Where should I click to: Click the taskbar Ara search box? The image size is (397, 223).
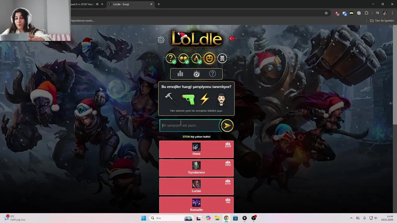pyautogui.click(x=172, y=218)
